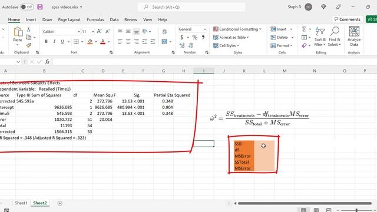377x212 pixels.
Task: Click the formula bar input
Action: pyautogui.click(x=214, y=62)
